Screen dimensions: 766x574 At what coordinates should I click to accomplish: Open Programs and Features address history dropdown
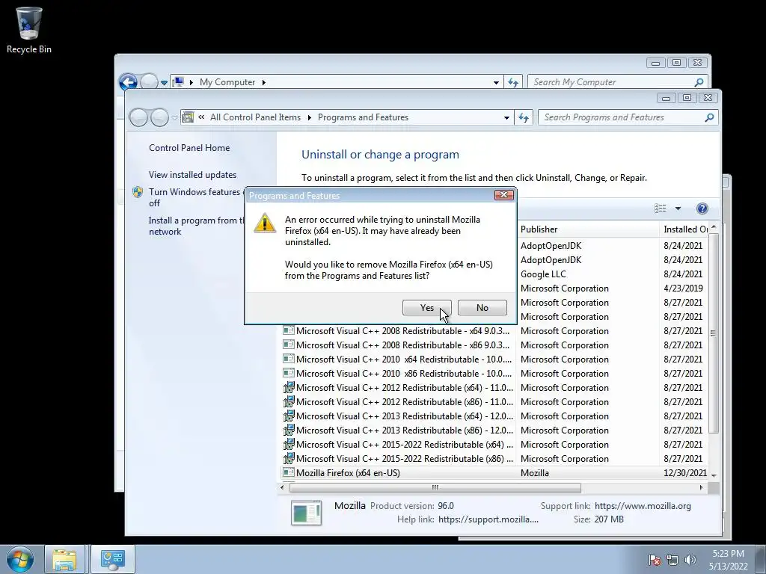click(x=506, y=117)
